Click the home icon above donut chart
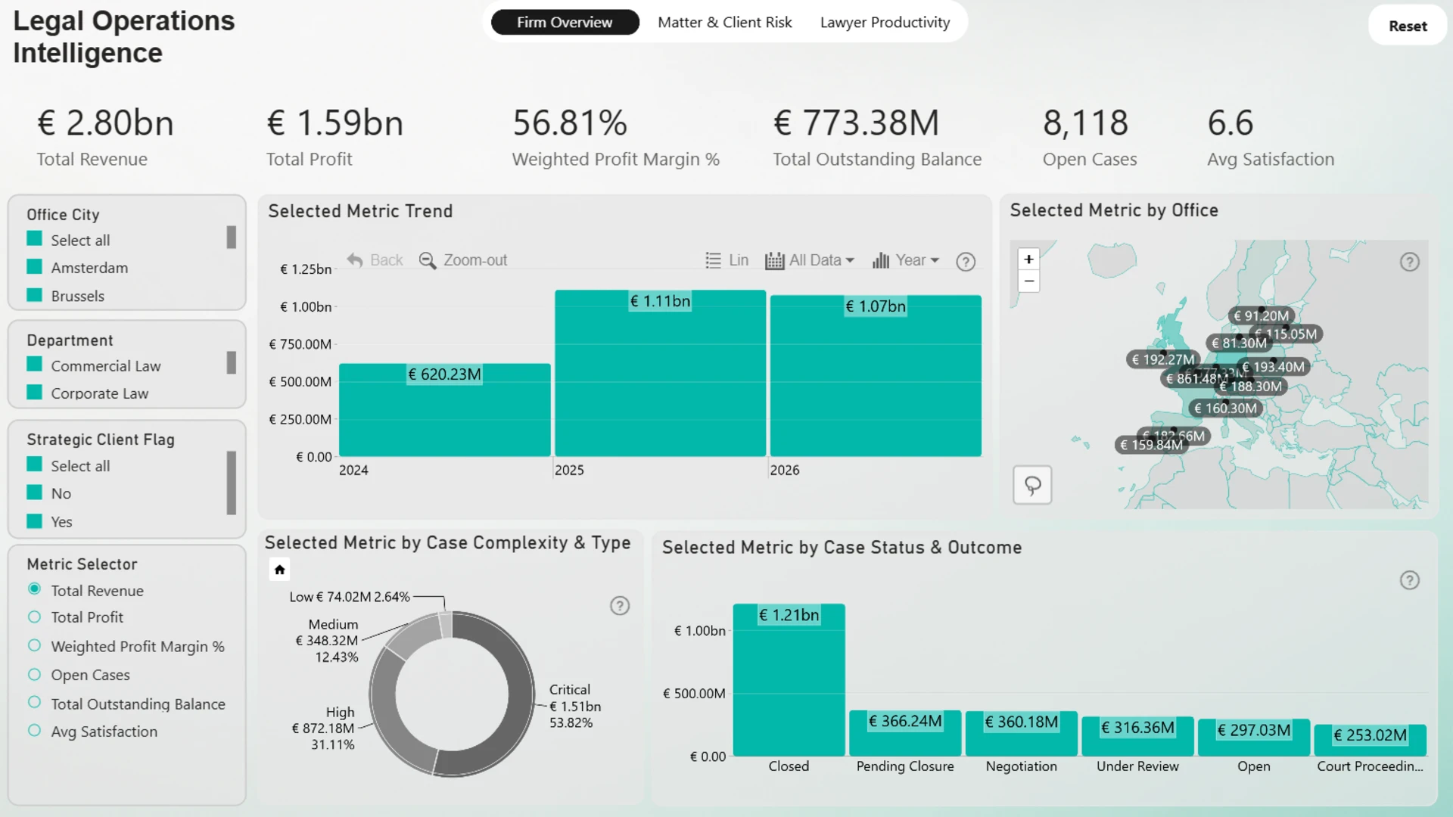The image size is (1453, 817). point(279,570)
